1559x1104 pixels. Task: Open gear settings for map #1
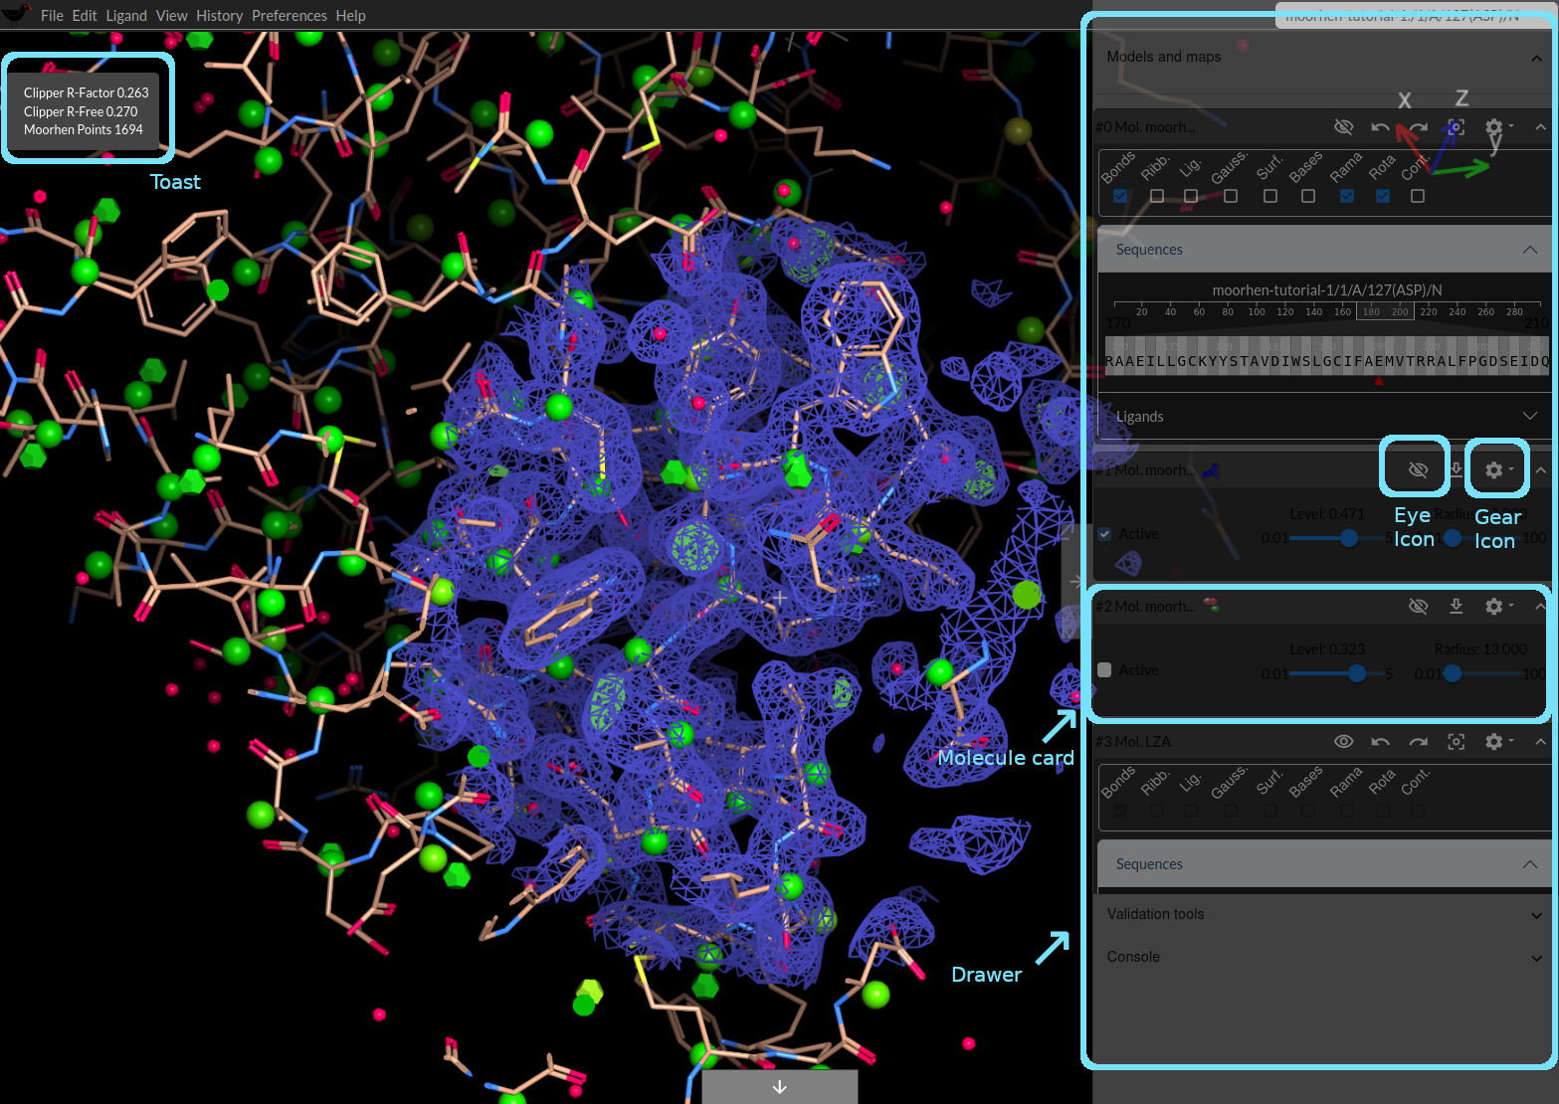(1495, 469)
